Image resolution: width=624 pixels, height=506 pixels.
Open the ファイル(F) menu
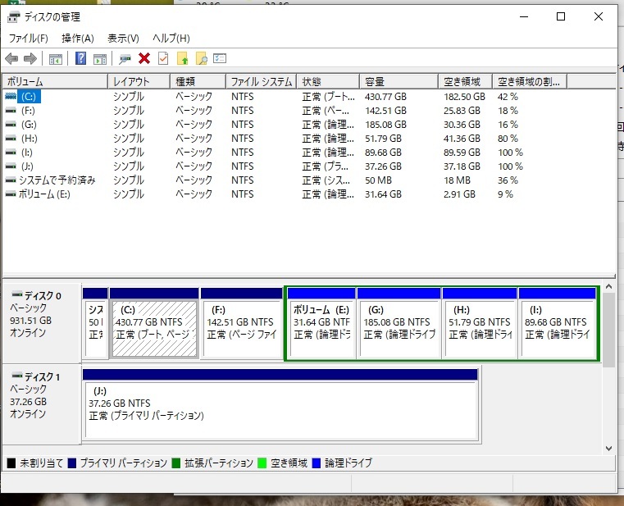(28, 39)
